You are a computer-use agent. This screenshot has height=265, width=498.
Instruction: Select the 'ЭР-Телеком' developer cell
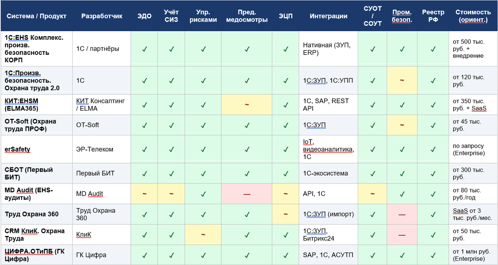[102, 149]
